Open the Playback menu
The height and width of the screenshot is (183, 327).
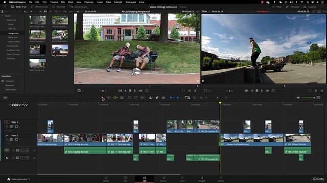point(88,2)
